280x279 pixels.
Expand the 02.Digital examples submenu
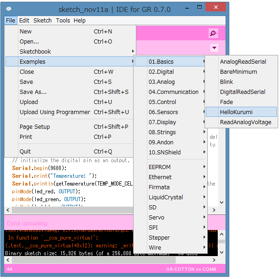tap(161, 71)
